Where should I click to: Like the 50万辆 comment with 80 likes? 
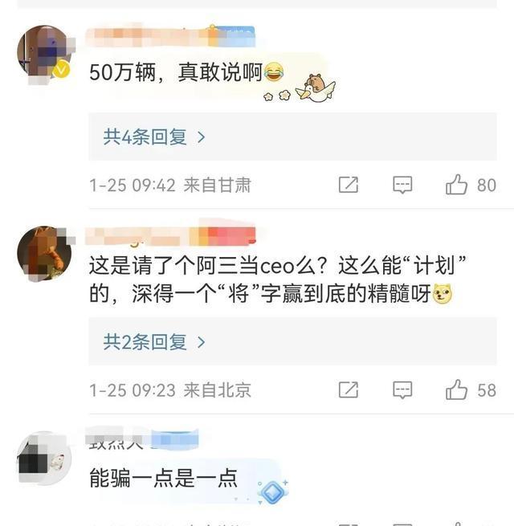(x=456, y=185)
